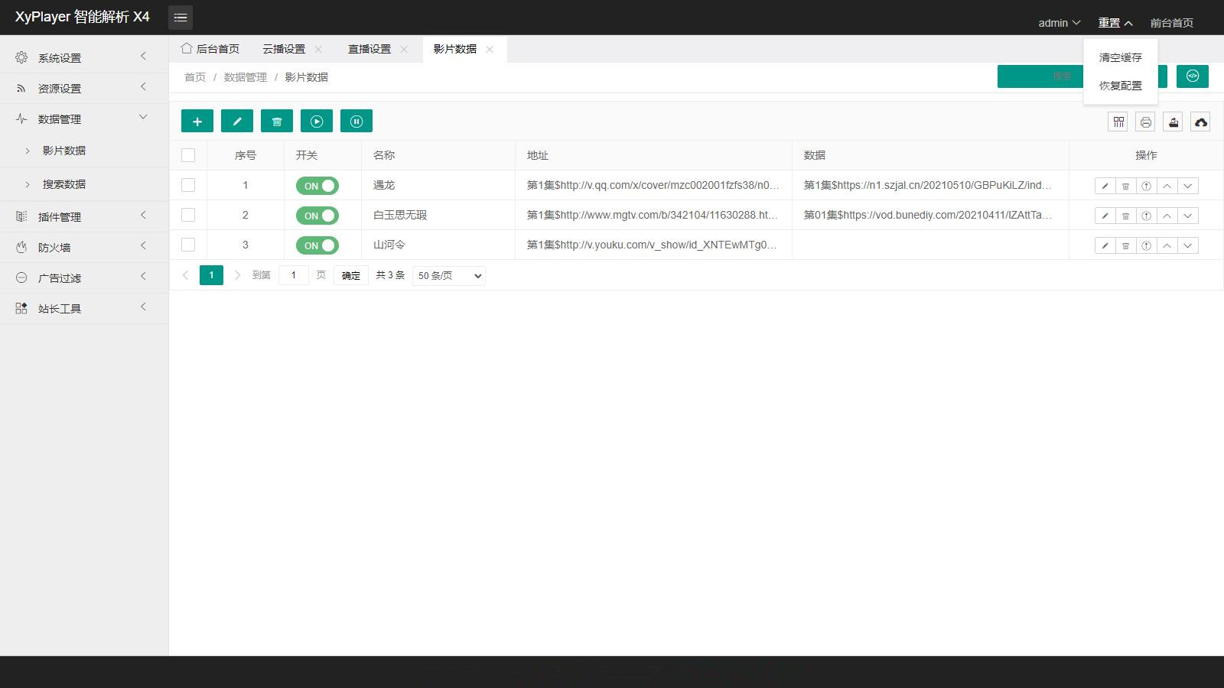Check the checkbox for row 2 白玉思无瑕
The width and height of the screenshot is (1224, 688).
188,215
